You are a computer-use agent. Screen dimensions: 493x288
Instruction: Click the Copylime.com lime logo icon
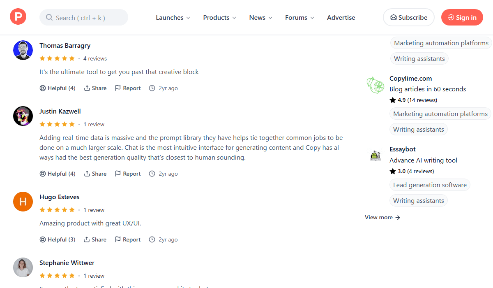(x=375, y=85)
